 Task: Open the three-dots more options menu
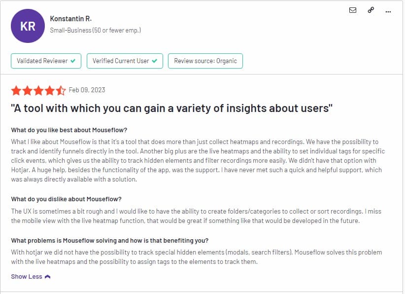[x=388, y=12]
